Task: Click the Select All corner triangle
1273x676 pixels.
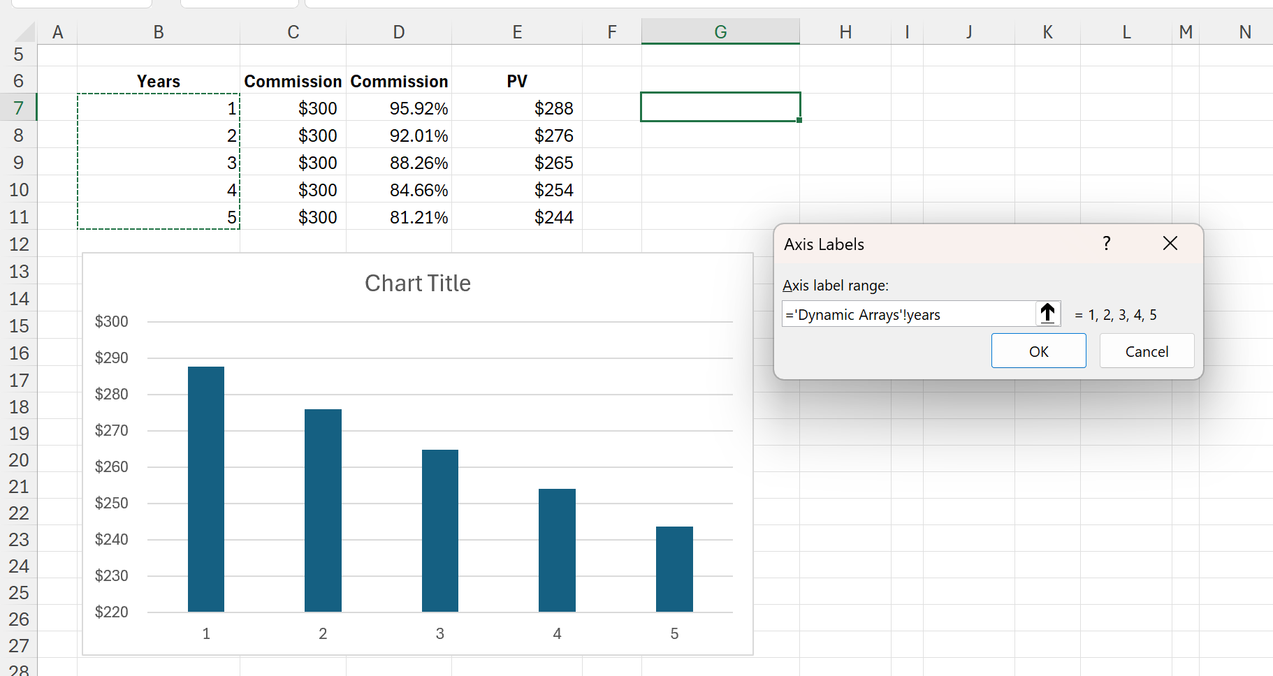Action: point(26,32)
